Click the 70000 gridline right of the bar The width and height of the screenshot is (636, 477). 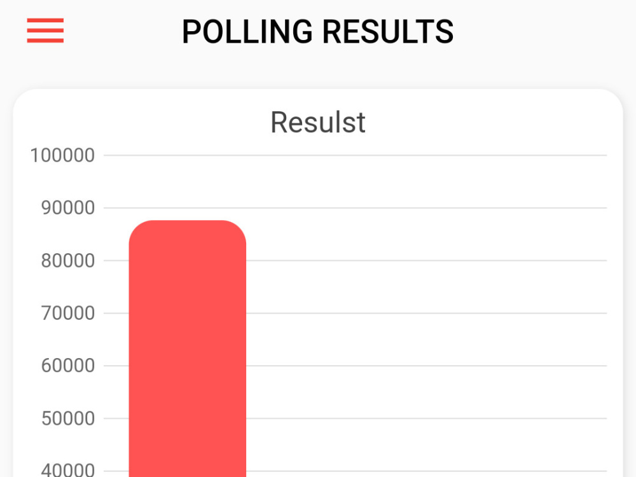pos(426,313)
